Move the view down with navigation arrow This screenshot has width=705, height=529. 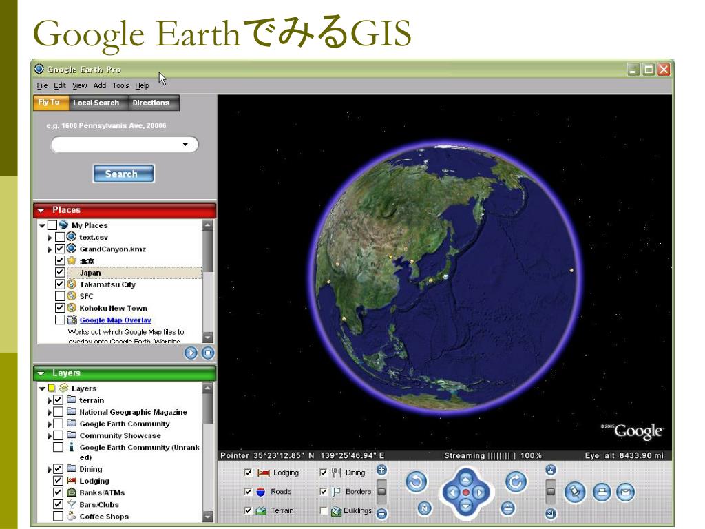[466, 506]
